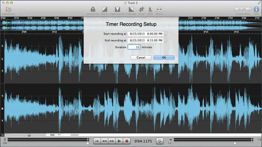The height and width of the screenshot is (147, 262).
Task: Click the R channel label
Action: pyautogui.click(x=2, y=109)
